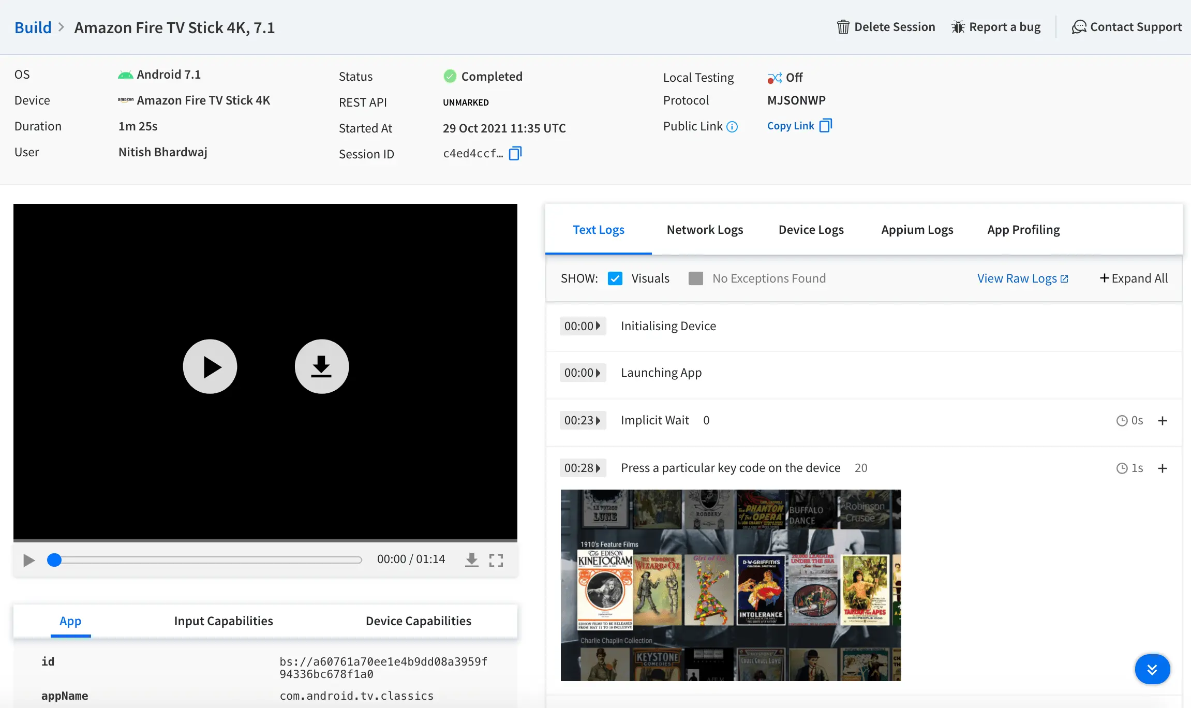Click the Delete Session trash icon

pyautogui.click(x=843, y=27)
